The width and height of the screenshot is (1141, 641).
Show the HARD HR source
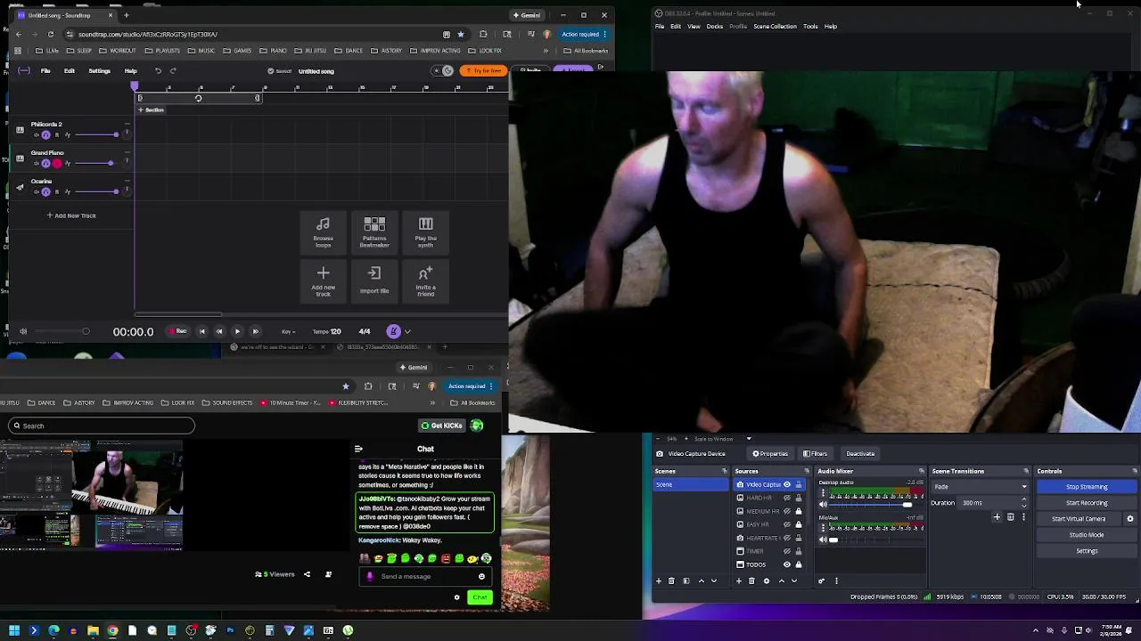(787, 498)
